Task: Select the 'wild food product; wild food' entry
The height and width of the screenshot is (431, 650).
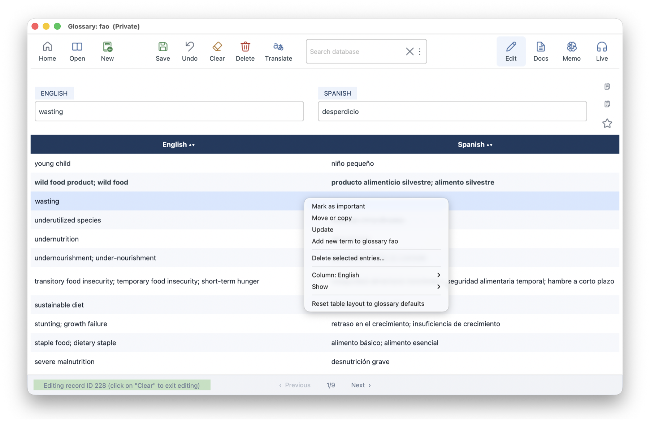Action: click(x=325, y=182)
